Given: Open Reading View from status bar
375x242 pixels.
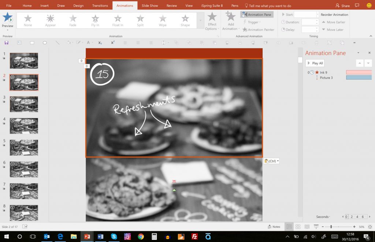Looking at the screenshot, I should [x=307, y=227].
